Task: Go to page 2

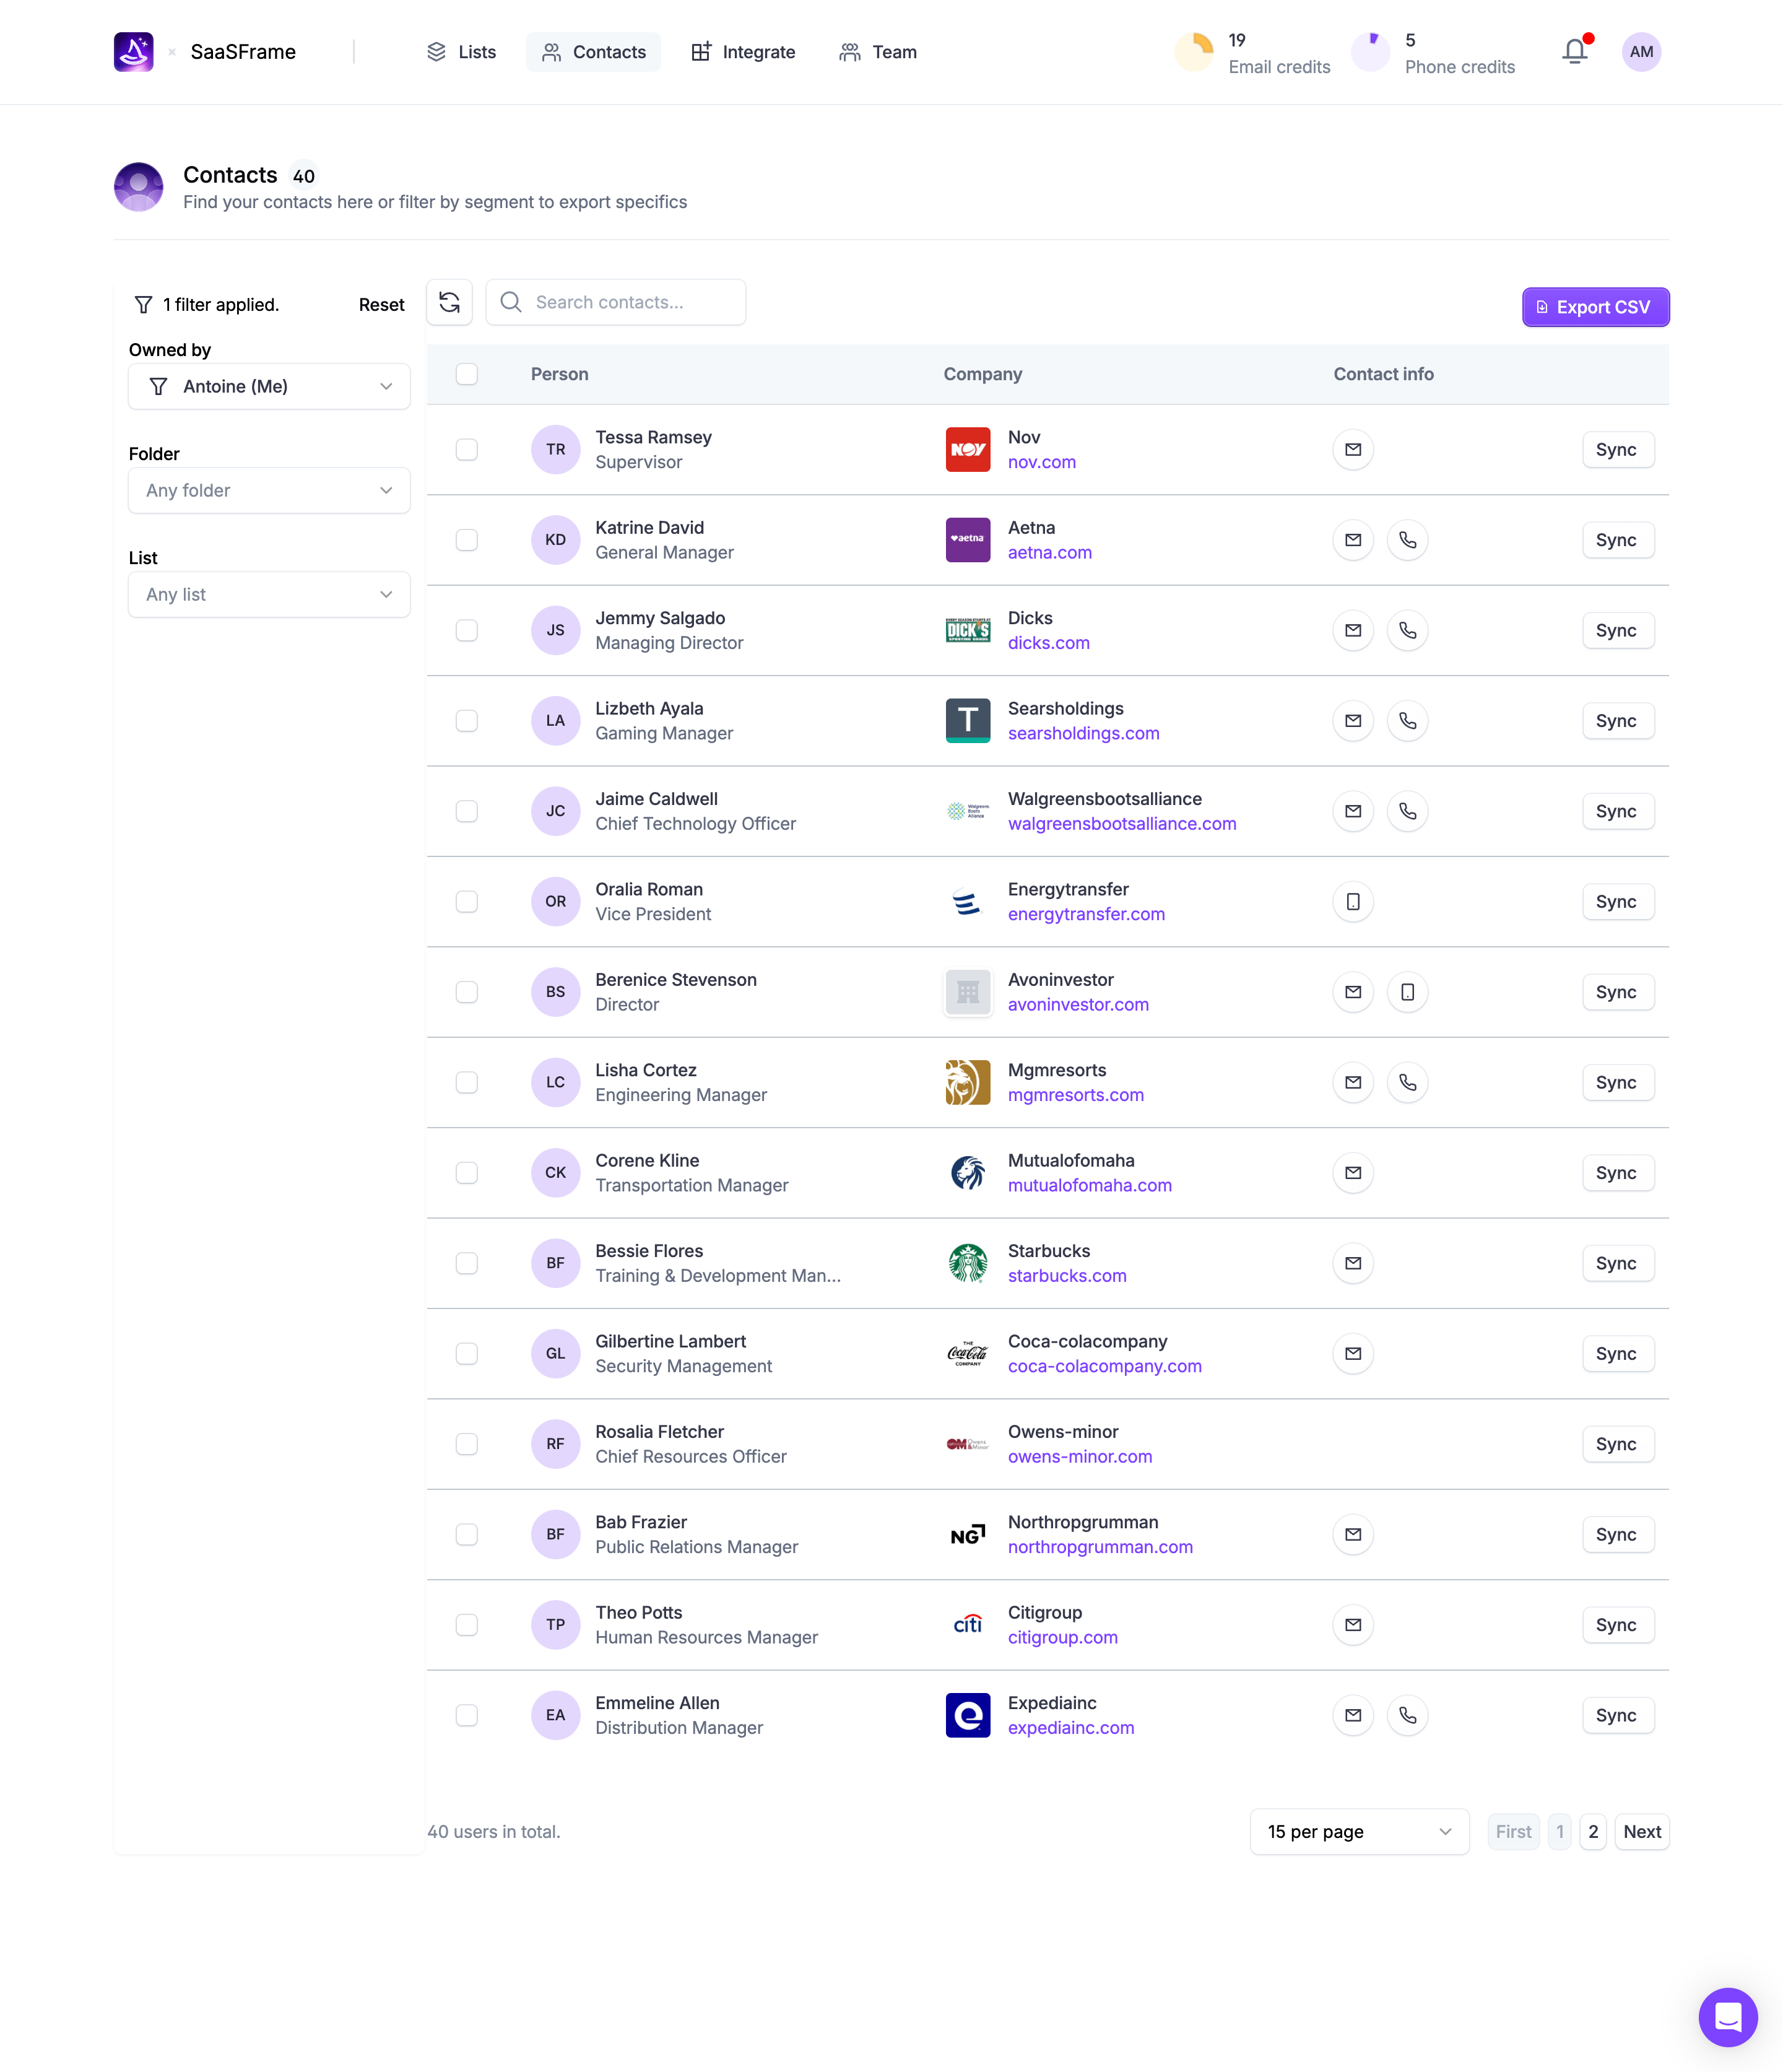Action: click(x=1593, y=1832)
